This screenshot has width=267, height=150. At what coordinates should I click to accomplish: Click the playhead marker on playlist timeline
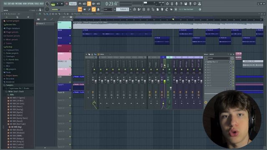click(173, 20)
